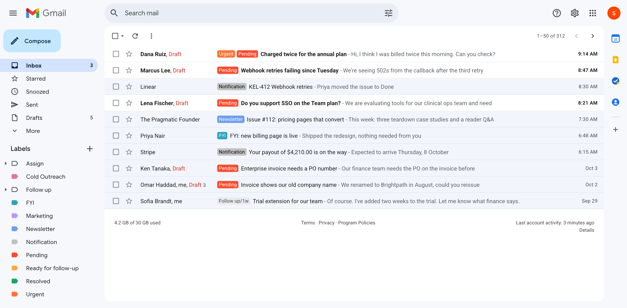Open the Omar Haddad invoice email
Viewport: 627px width, 308px height.
pos(354,185)
